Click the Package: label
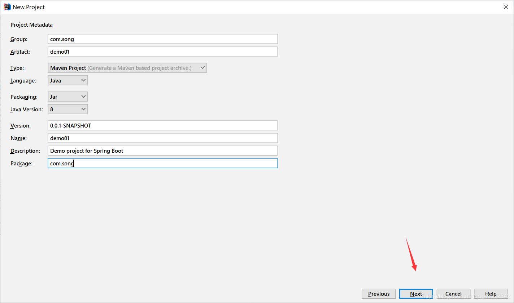514x303 pixels. 21,164
